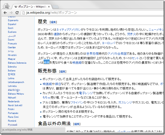
Task: Open Esperanto language link
Action: pyautogui.click(x=13, y=20)
